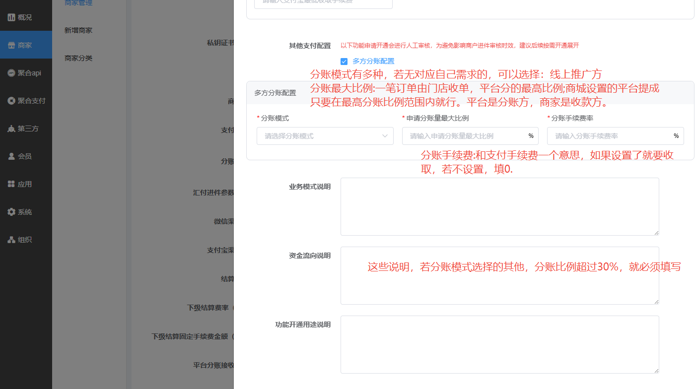Expand 分账模式 list via chevron arrow
696x389 pixels.
[x=385, y=136]
